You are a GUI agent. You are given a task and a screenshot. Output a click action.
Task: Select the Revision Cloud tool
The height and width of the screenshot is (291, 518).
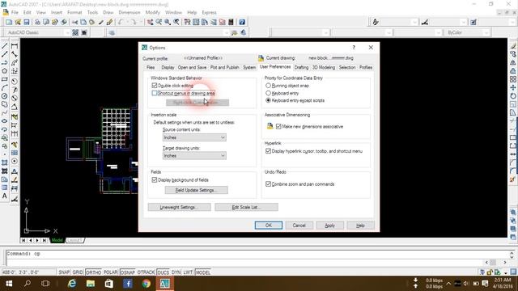[x=5, y=104]
